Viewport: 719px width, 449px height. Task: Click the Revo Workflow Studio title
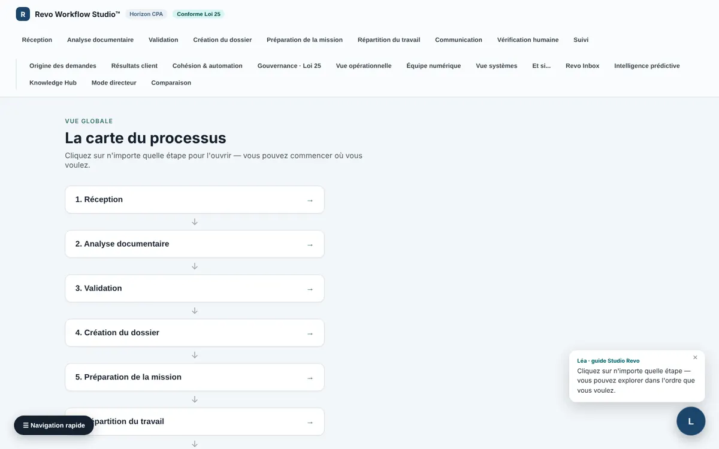coord(77,14)
